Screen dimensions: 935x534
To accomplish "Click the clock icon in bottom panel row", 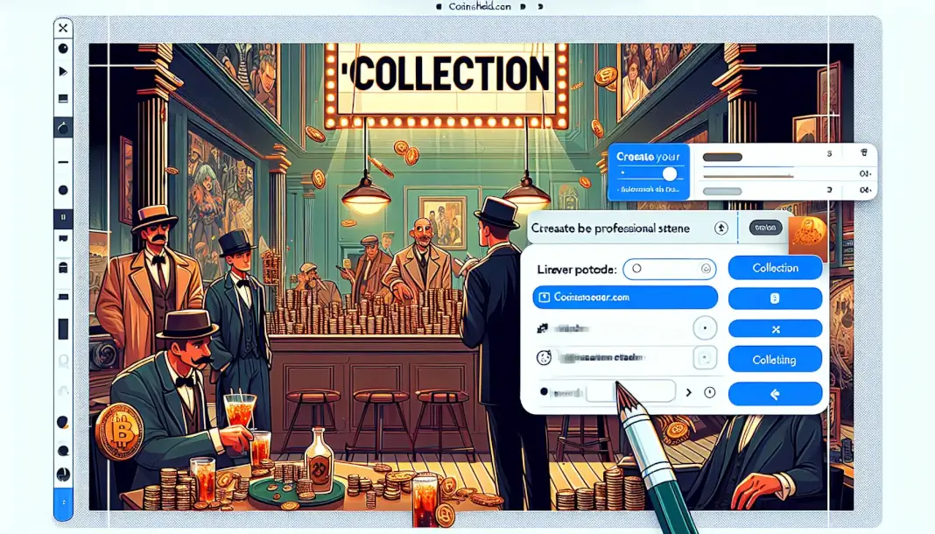I will click(709, 392).
